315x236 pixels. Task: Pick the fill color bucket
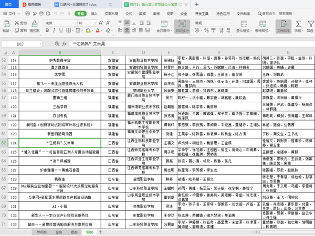point(88,30)
